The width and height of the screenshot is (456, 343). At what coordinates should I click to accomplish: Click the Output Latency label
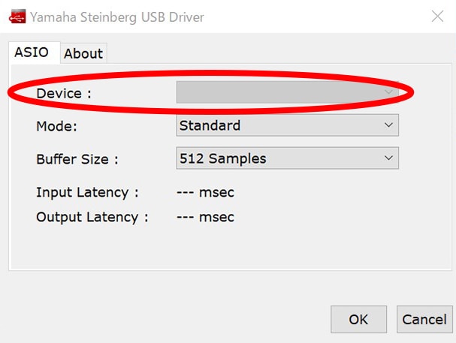pyautogui.click(x=92, y=217)
